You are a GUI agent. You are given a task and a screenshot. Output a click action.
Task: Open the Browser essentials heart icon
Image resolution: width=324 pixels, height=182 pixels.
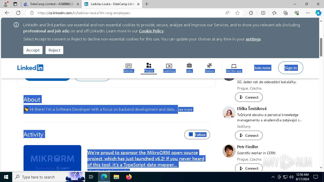tap(297, 13)
